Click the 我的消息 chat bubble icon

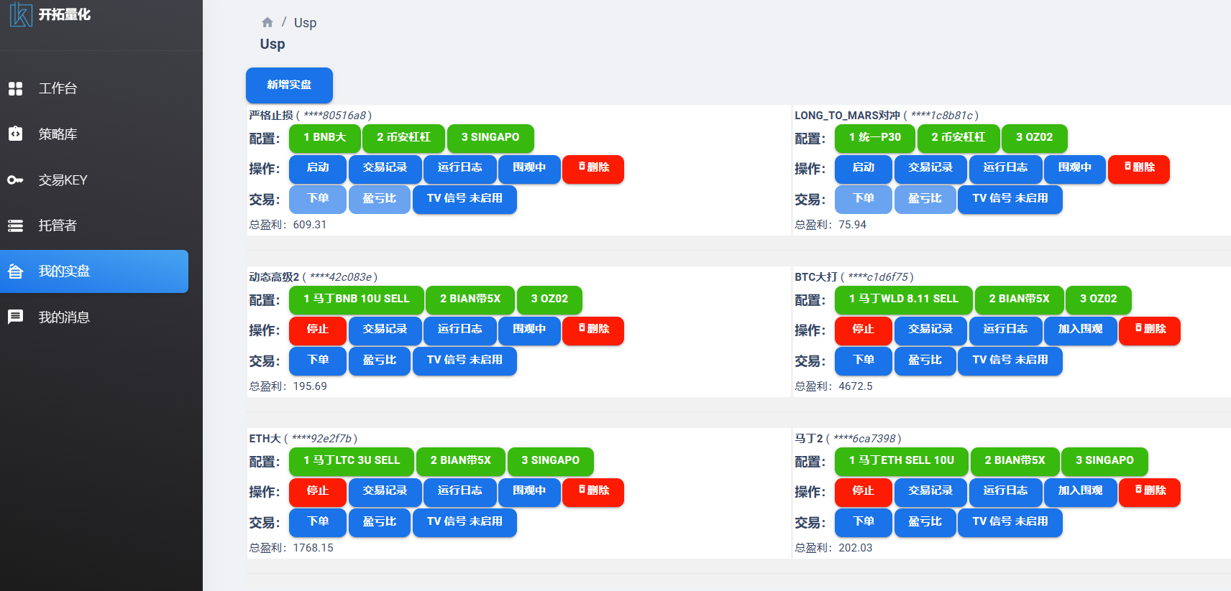[15, 317]
